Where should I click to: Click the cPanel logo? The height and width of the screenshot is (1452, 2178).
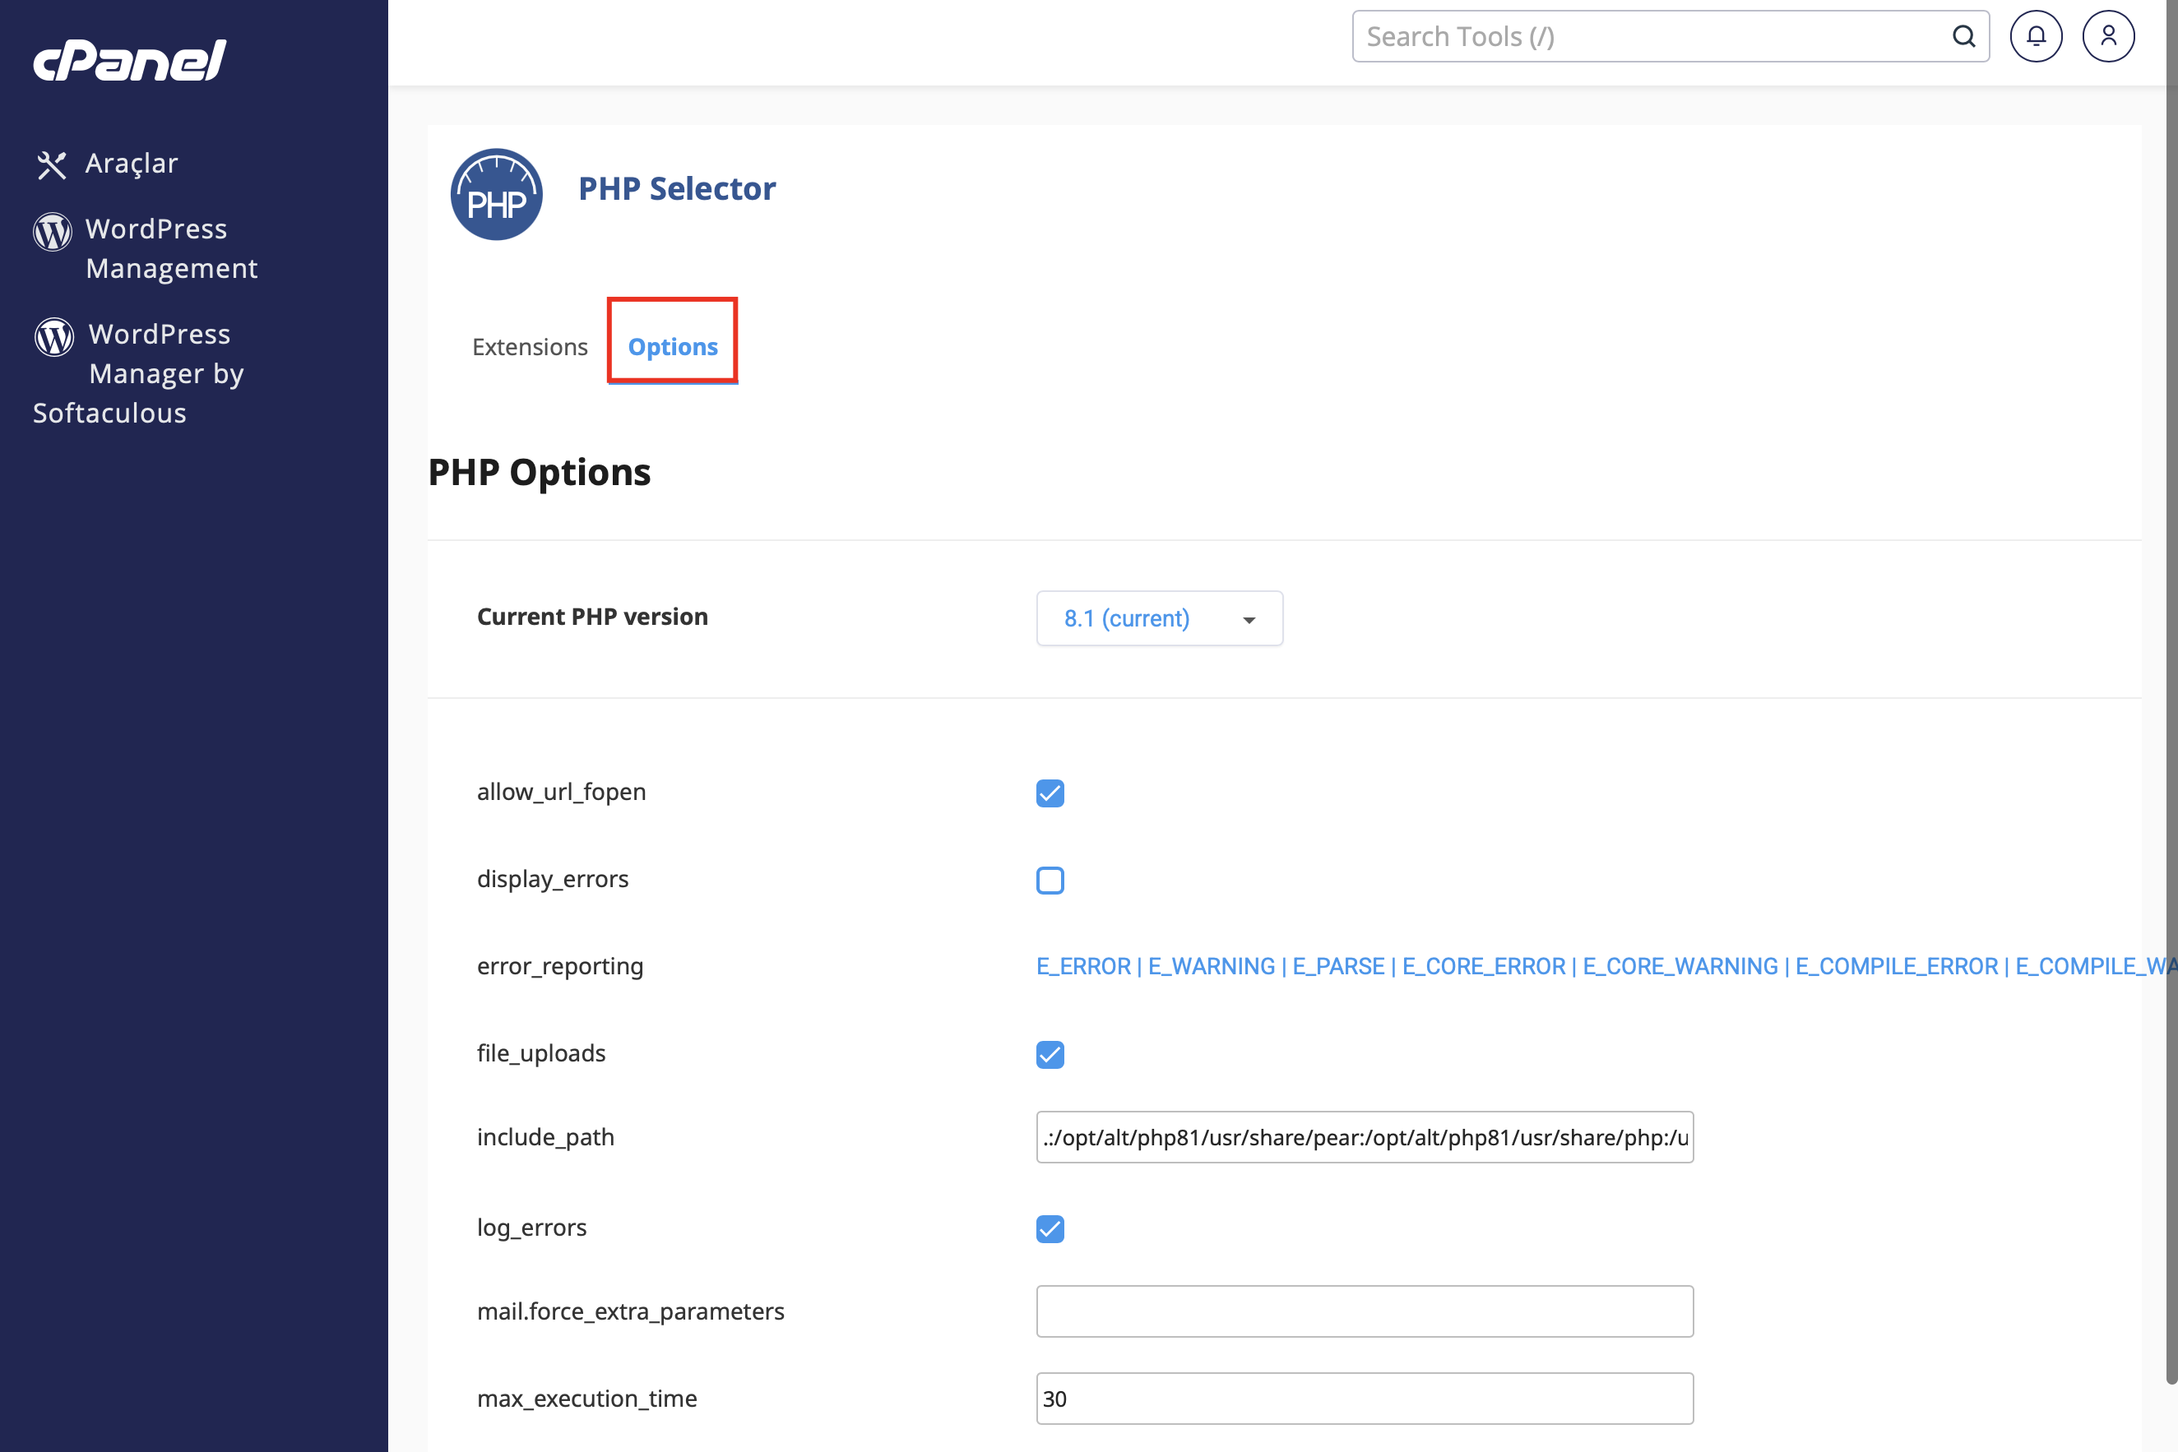(130, 60)
